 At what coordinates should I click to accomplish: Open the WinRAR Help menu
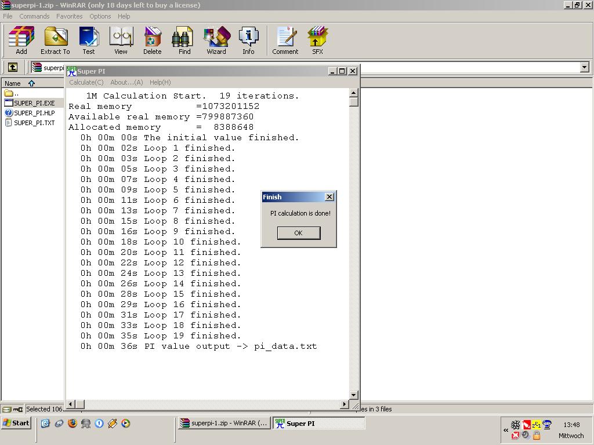pyautogui.click(x=124, y=16)
